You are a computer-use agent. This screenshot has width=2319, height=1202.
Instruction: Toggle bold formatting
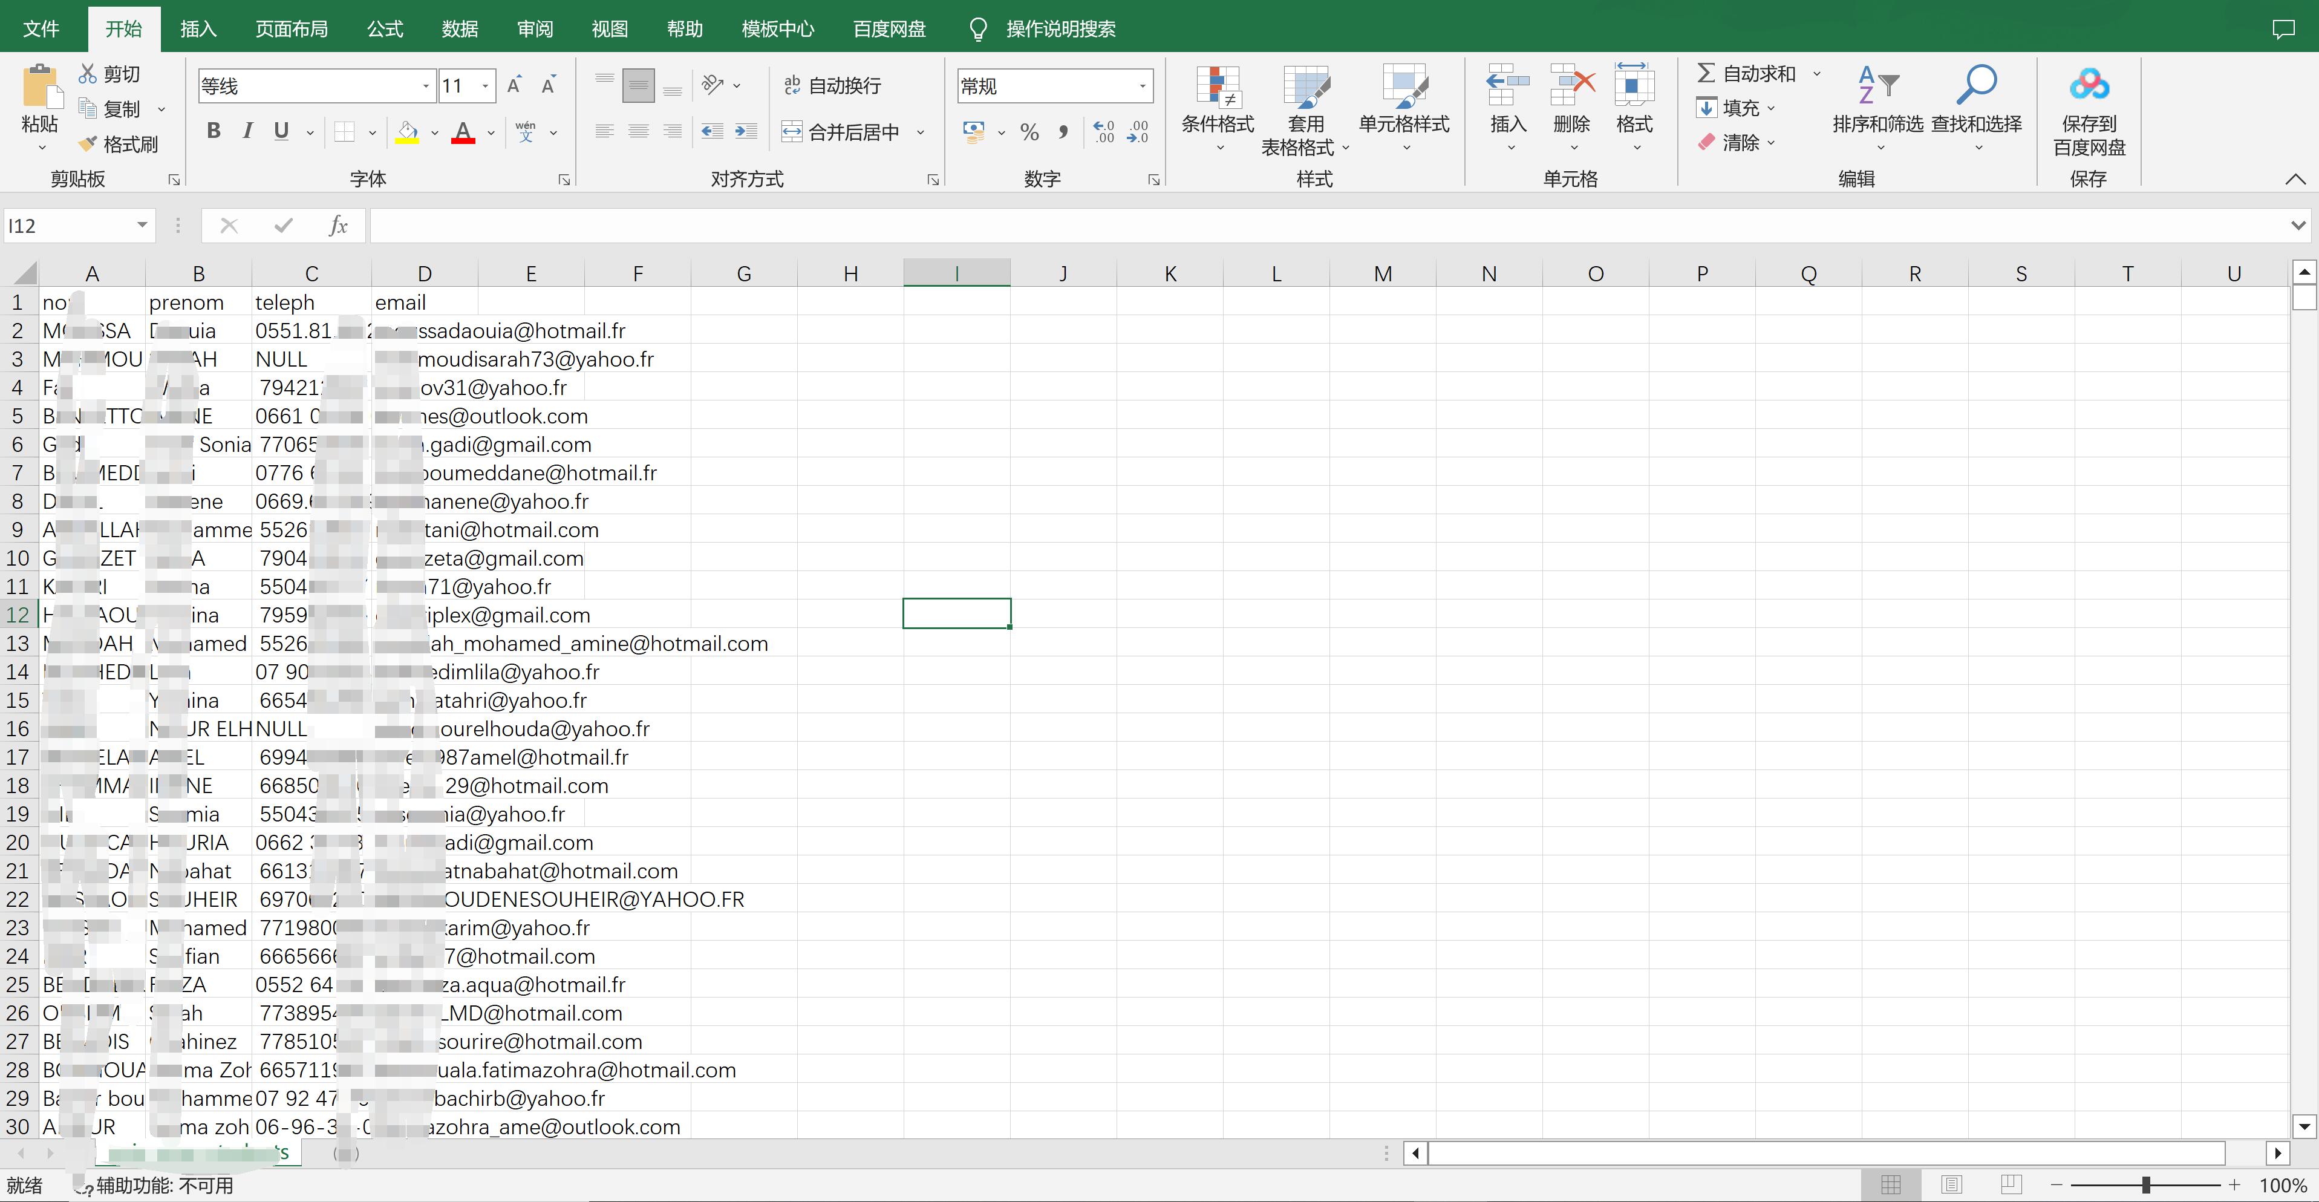click(x=214, y=131)
